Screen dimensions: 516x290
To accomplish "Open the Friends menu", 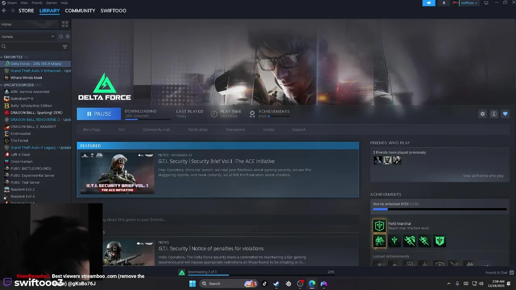I will (x=37, y=3).
